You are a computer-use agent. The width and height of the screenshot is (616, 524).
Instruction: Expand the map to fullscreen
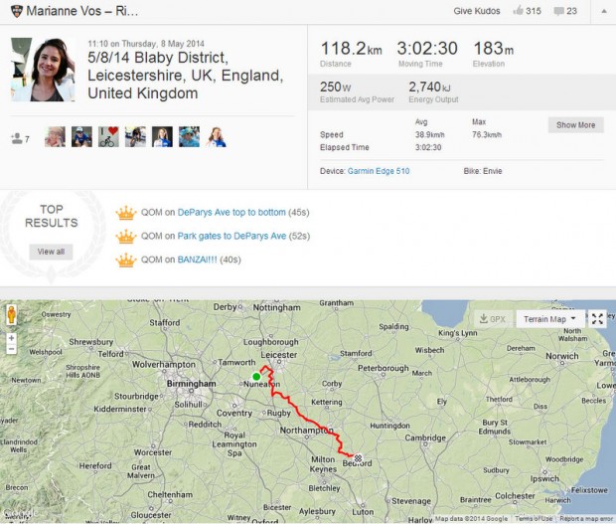(x=597, y=319)
